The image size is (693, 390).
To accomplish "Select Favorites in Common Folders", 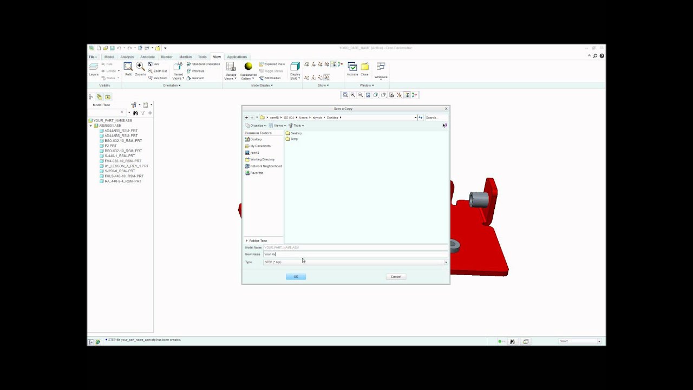I will pos(254,173).
